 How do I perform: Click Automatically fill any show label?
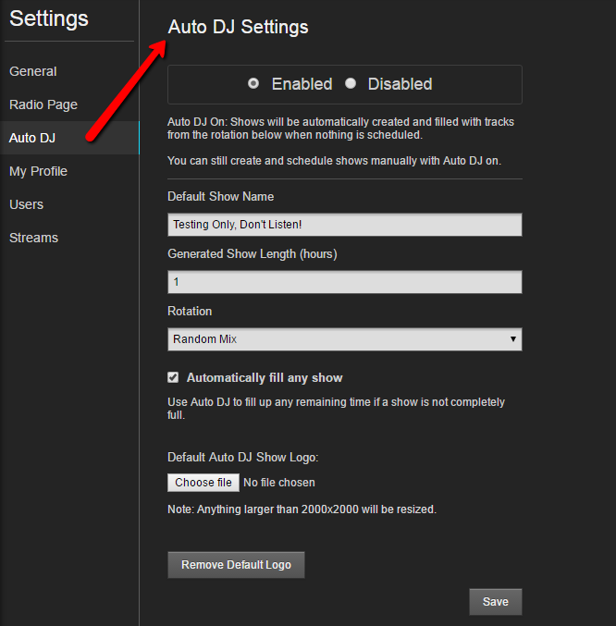pos(265,377)
